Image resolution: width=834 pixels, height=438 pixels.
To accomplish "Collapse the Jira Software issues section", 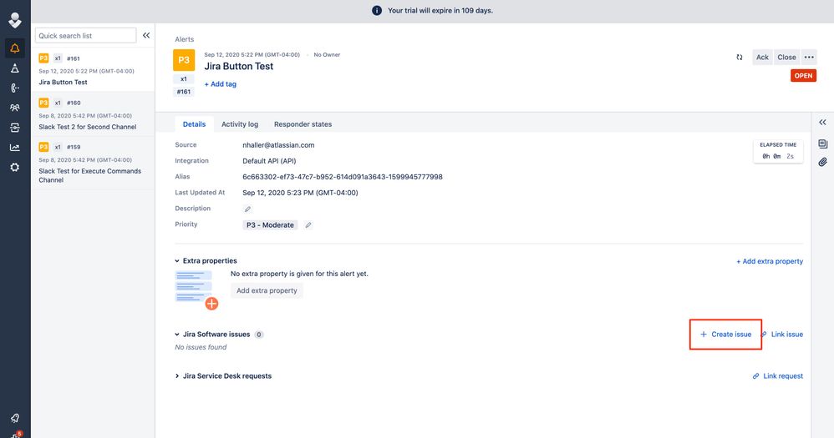I will click(177, 335).
